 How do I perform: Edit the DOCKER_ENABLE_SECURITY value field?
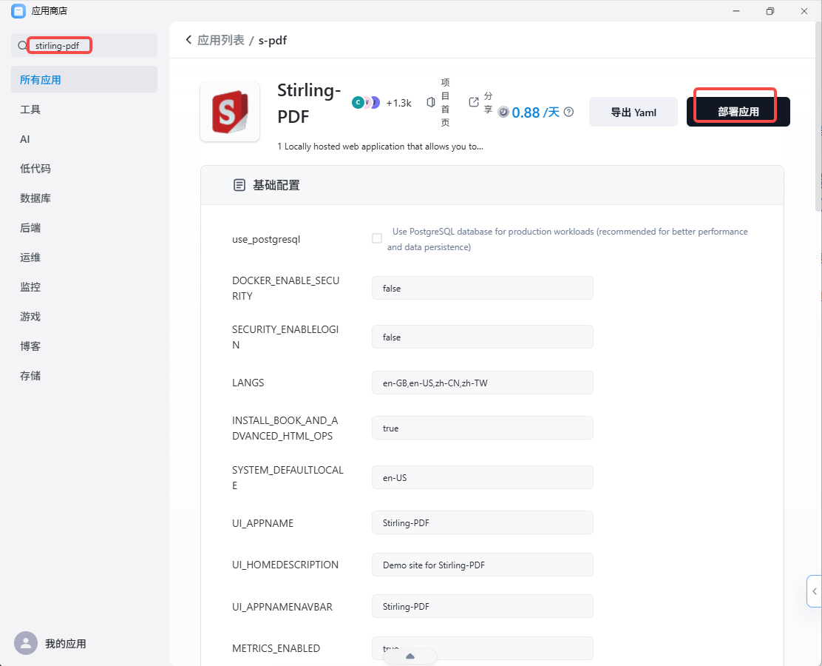pyautogui.click(x=482, y=288)
